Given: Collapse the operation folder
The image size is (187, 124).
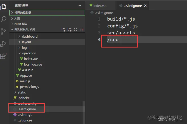Looking at the screenshot, I should [x=47, y=53].
